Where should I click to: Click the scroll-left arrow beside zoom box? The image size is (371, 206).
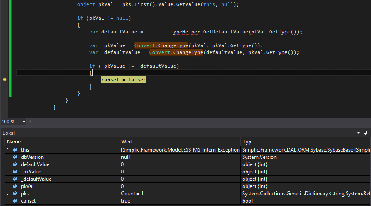[30, 122]
